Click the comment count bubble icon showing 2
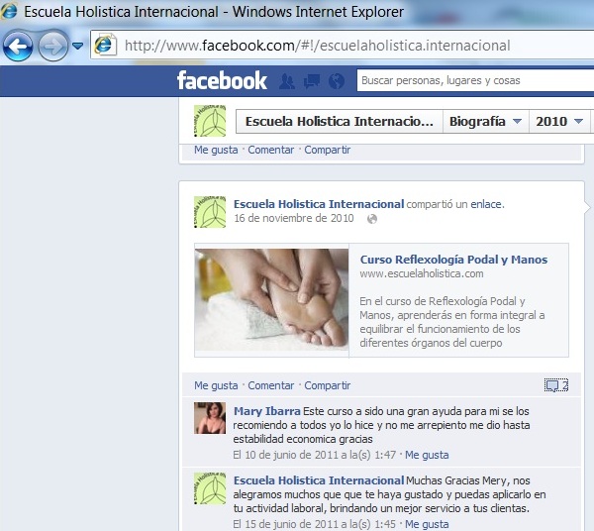Screen dimensions: 594x531 click(x=556, y=385)
